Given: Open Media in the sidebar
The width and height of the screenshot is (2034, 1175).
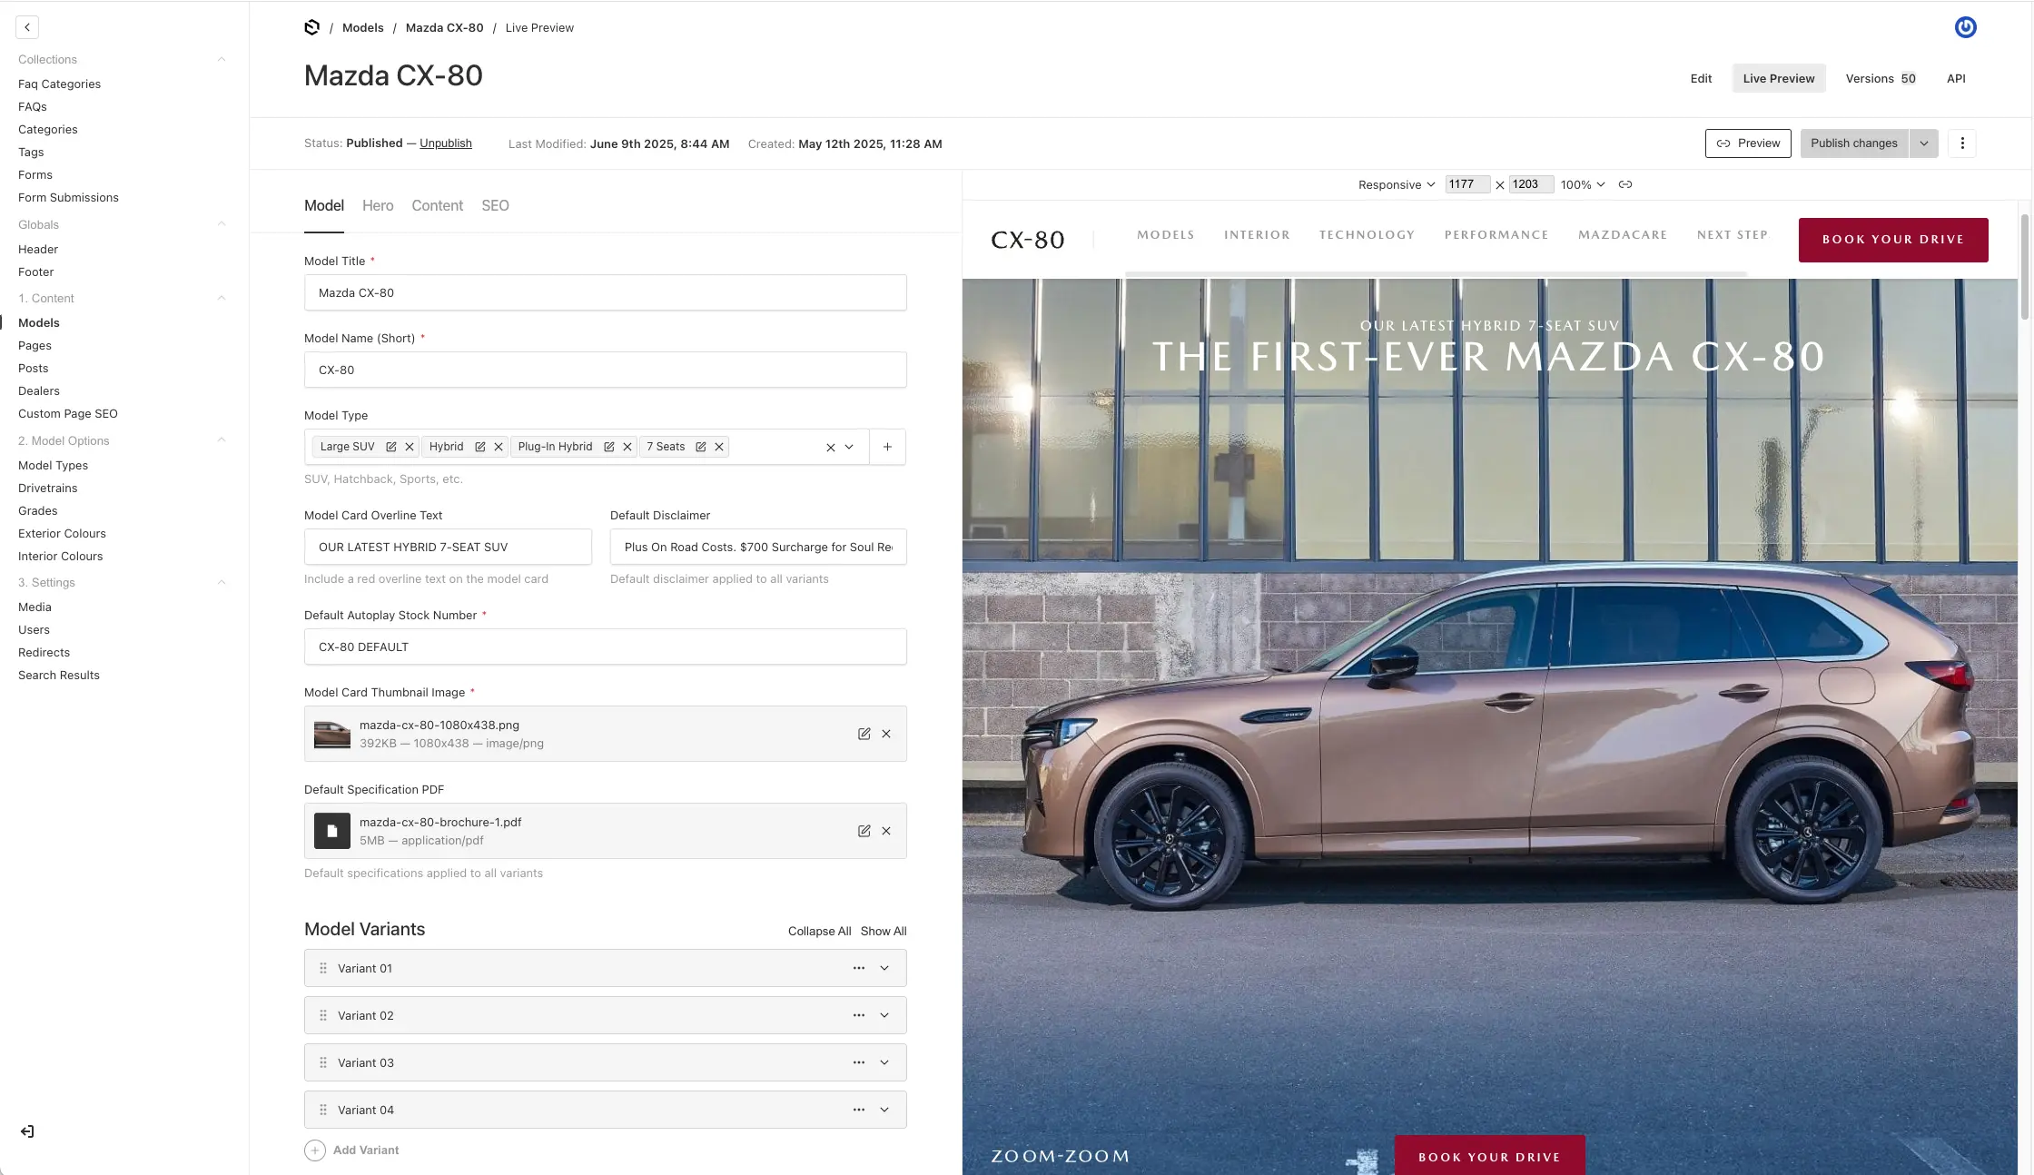Looking at the screenshot, I should pos(35,607).
